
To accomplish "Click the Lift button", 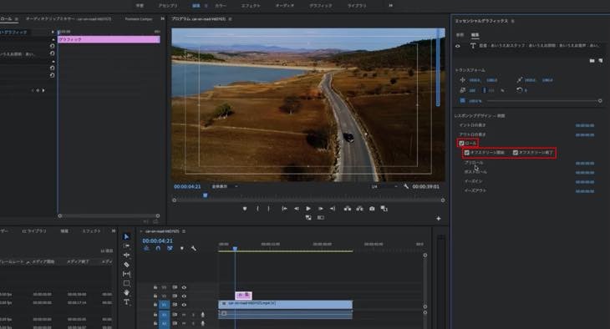I will (x=348, y=209).
